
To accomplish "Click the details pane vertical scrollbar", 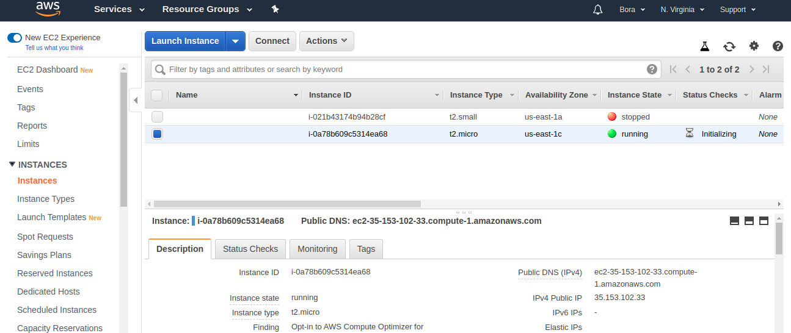I will pyautogui.click(x=779, y=238).
